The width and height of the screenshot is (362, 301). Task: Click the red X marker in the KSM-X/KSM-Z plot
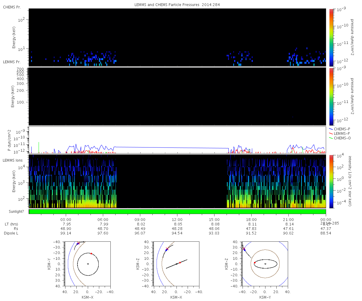pyautogui.click(x=167, y=249)
